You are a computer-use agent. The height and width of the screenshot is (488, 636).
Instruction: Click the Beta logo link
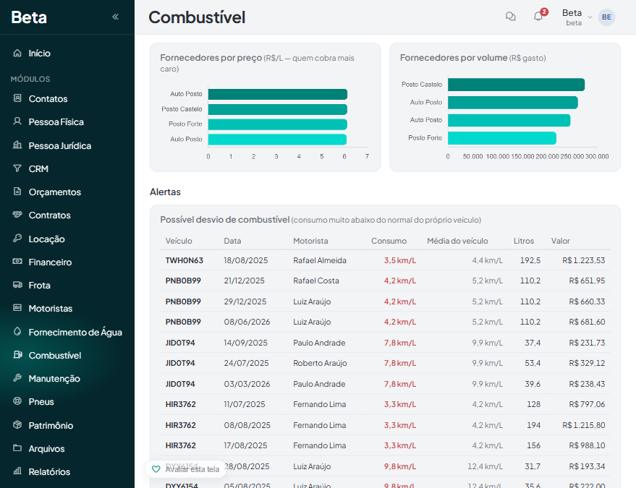[29, 17]
